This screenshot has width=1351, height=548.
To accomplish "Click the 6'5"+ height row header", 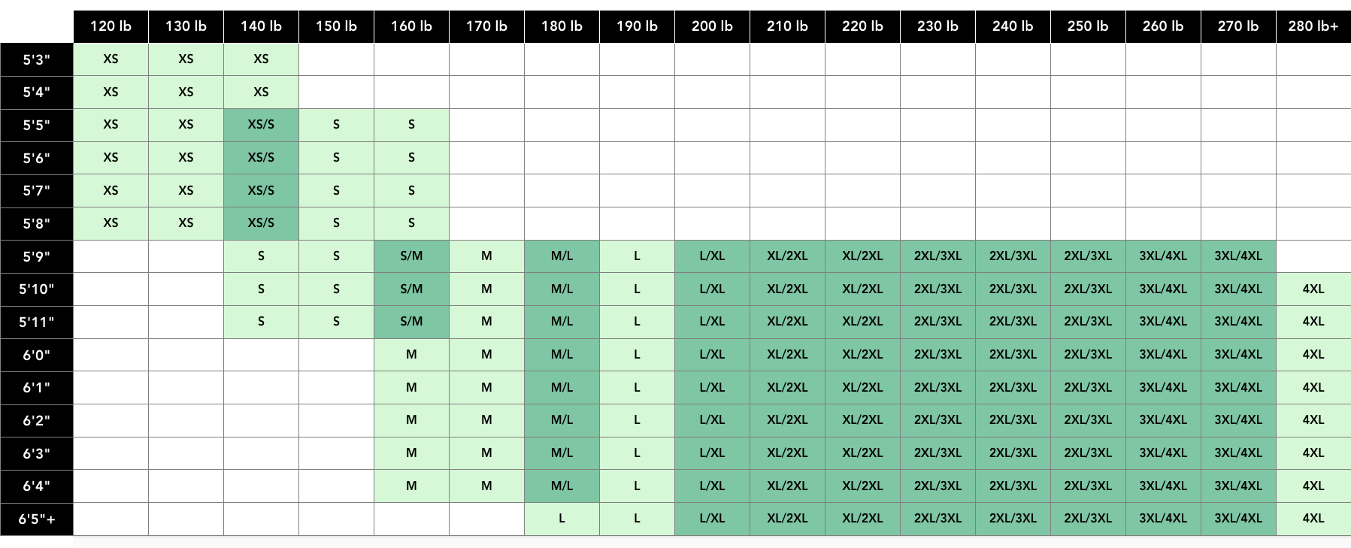I will tap(36, 519).
